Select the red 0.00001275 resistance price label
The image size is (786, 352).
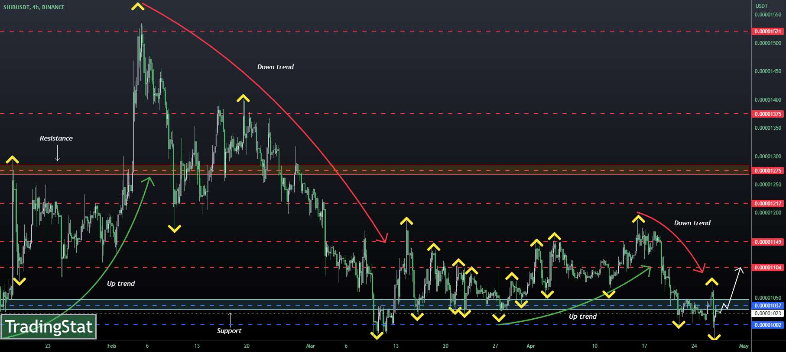(768, 171)
